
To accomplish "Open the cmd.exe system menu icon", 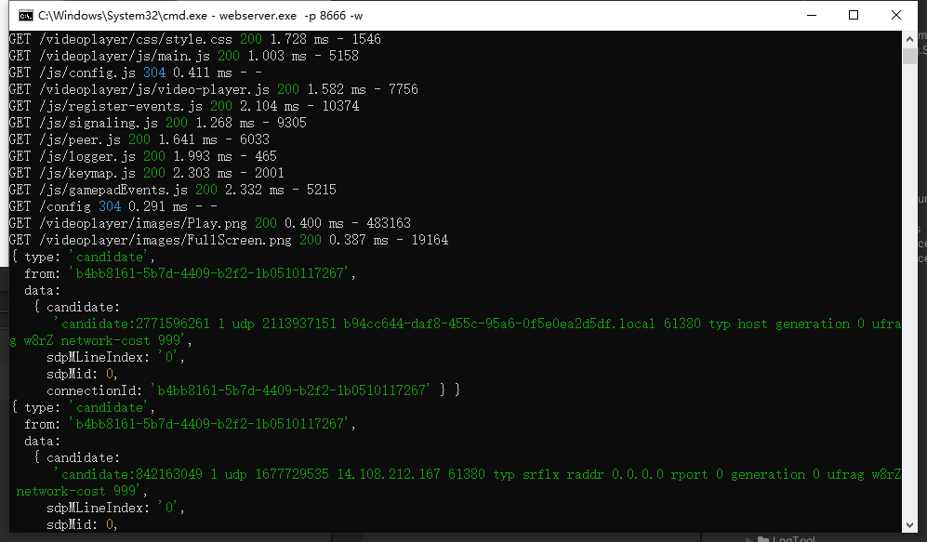I will tap(25, 16).
